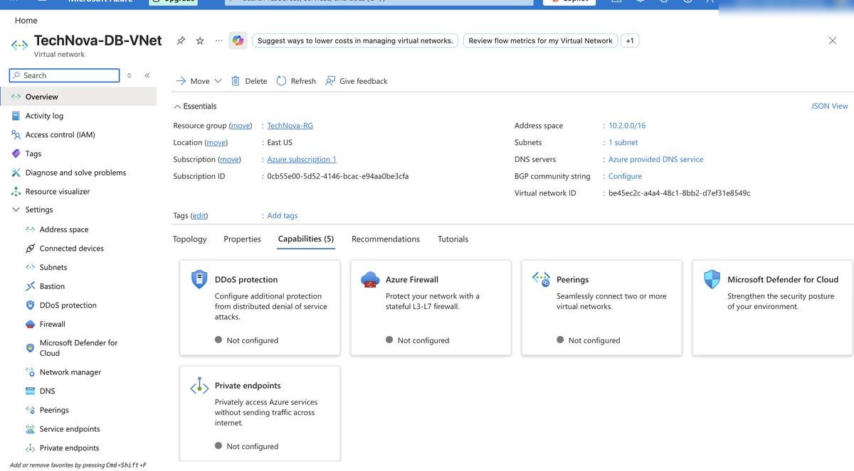Click Add tags link
The width and height of the screenshot is (854, 471).
coord(283,215)
